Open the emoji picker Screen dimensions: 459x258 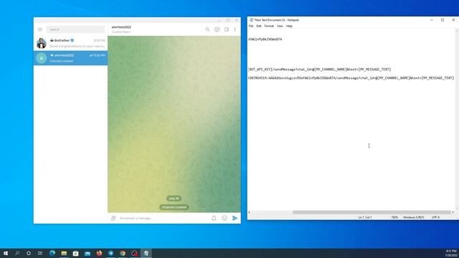tap(224, 218)
